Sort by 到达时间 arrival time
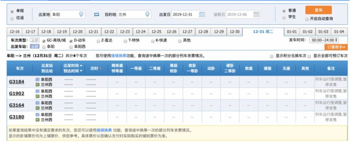Image resolution: width=350 pixels, height=142 pixels. coord(73,70)
